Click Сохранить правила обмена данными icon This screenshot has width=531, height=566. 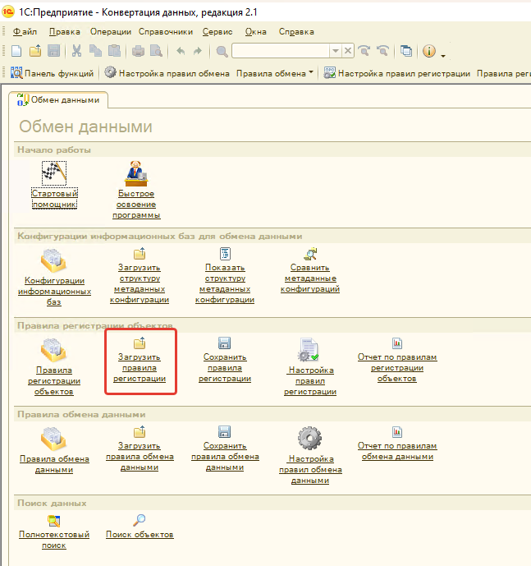224,433
